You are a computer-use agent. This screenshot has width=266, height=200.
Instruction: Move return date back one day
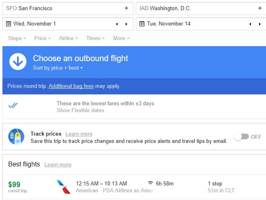click(250, 24)
